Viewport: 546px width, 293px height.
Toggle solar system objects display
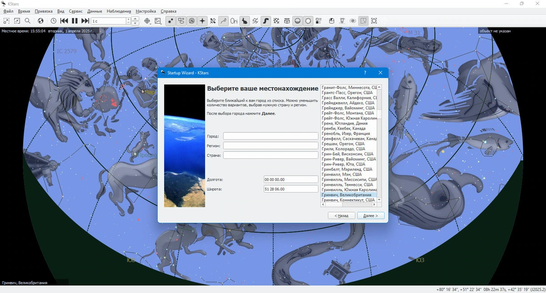pyautogui.click(x=192, y=21)
